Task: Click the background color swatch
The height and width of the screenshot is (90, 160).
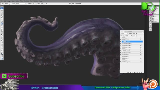Action: (2, 55)
